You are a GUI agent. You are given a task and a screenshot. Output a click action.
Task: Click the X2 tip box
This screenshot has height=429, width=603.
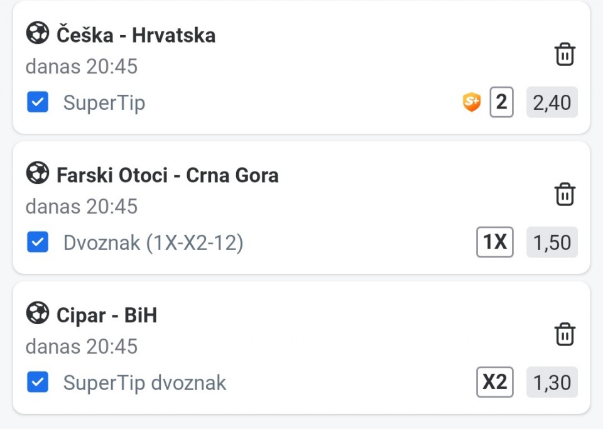(x=494, y=382)
